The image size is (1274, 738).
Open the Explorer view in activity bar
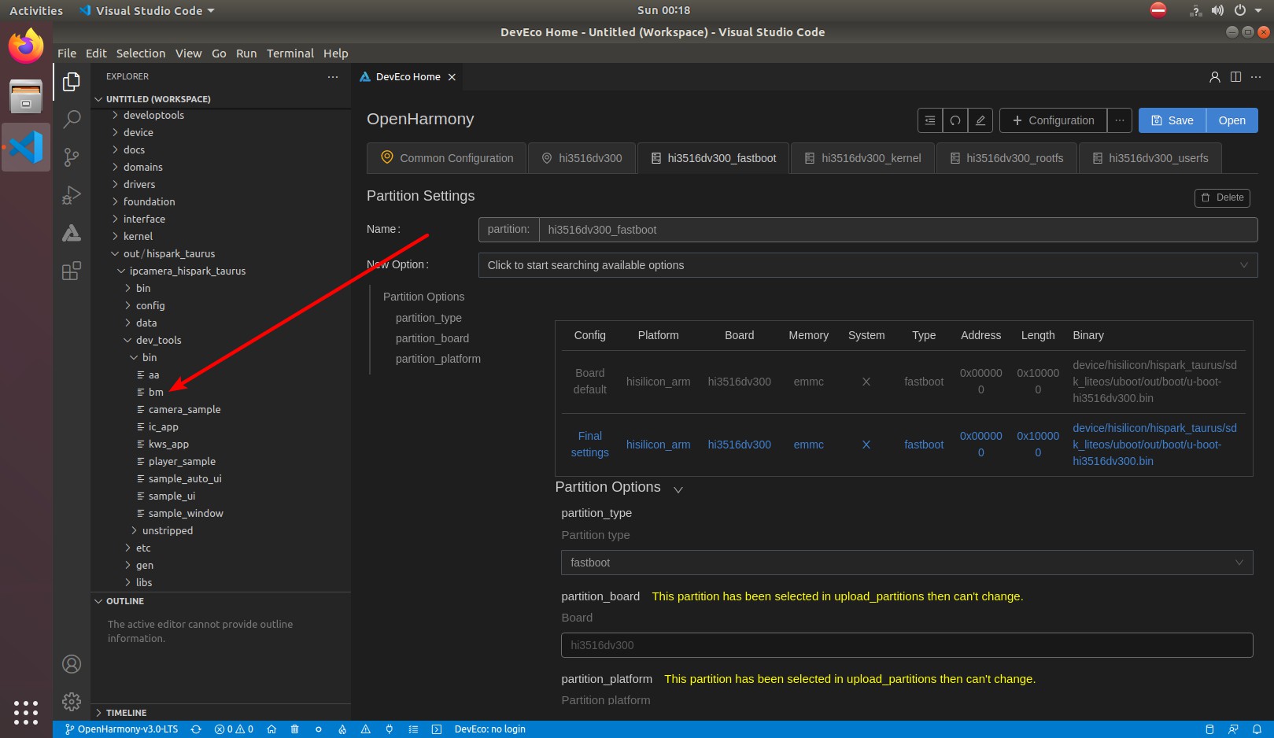coord(72,82)
